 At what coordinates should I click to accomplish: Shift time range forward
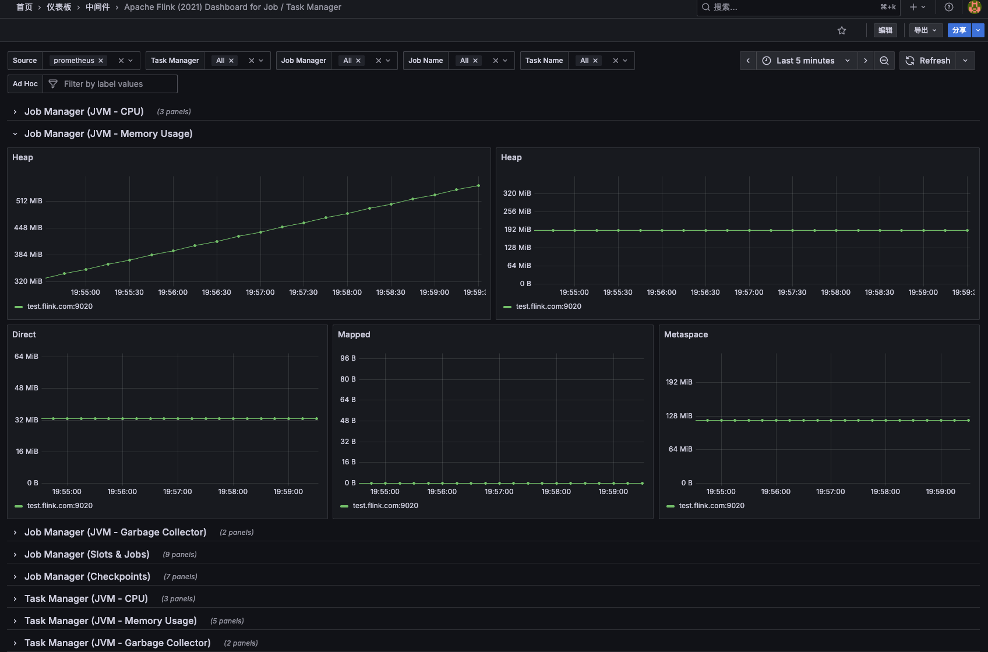866,61
